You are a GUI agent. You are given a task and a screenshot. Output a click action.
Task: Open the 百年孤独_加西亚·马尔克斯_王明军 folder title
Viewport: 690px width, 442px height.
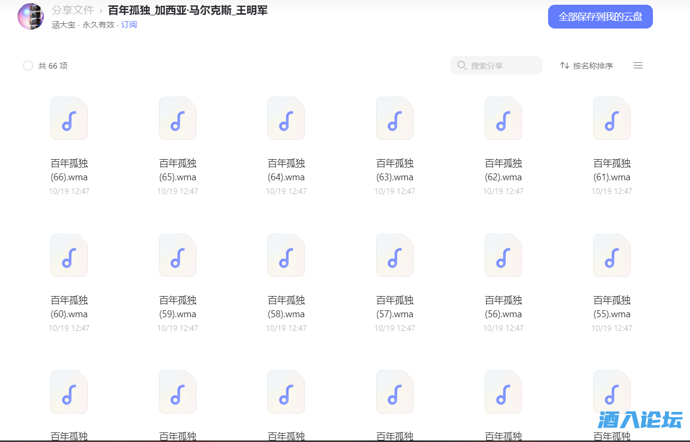coord(187,10)
